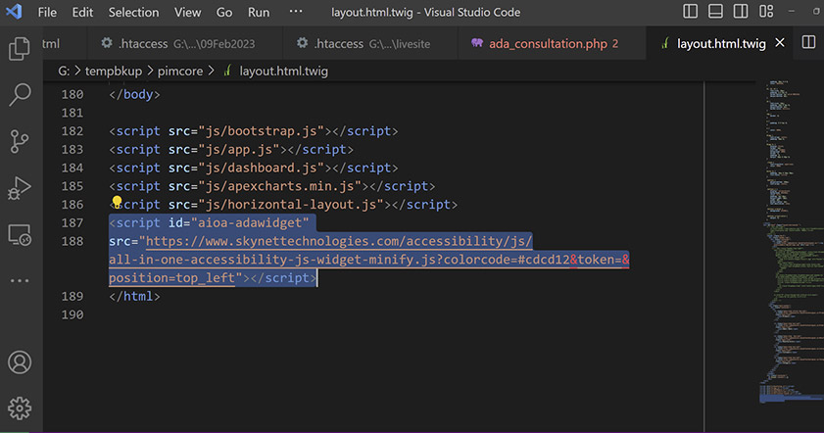Click the js/app.js string on line 183
824x433 pixels.
coord(239,149)
